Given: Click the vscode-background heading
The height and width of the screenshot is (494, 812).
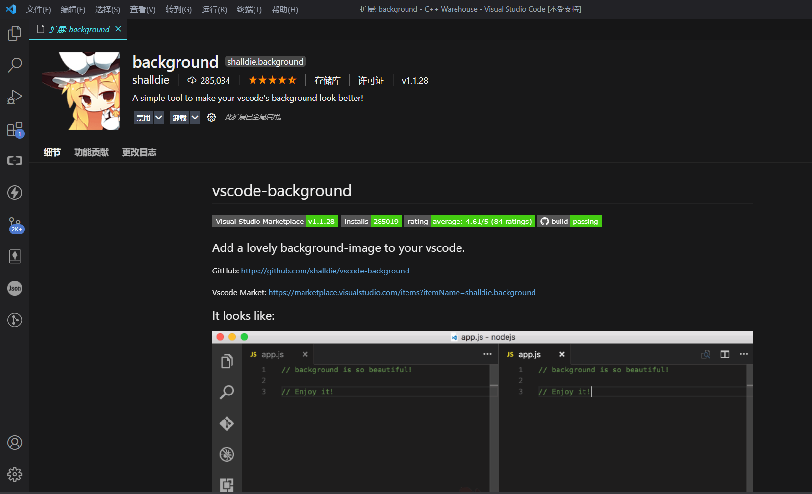Looking at the screenshot, I should pyautogui.click(x=282, y=190).
